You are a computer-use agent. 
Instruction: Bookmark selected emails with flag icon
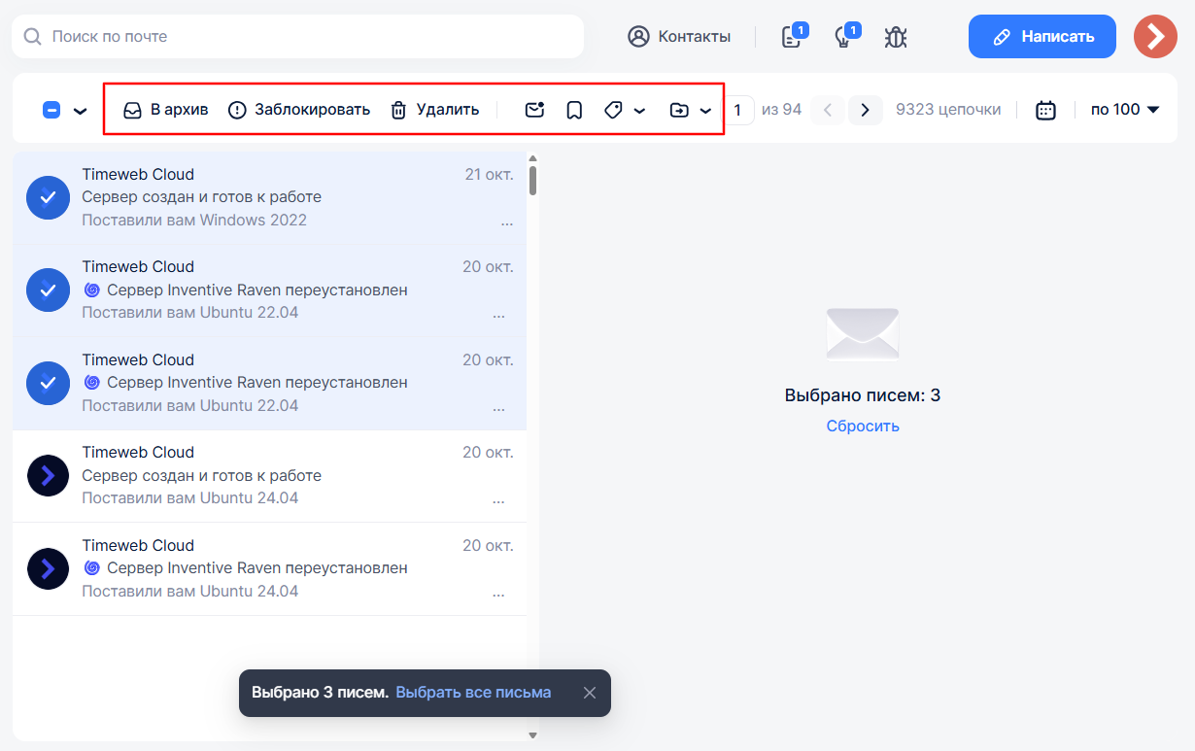coord(574,110)
